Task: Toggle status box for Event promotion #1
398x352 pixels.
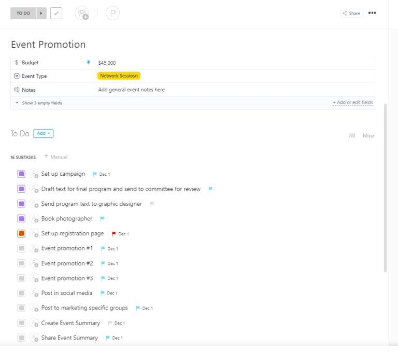Action: 21,249
